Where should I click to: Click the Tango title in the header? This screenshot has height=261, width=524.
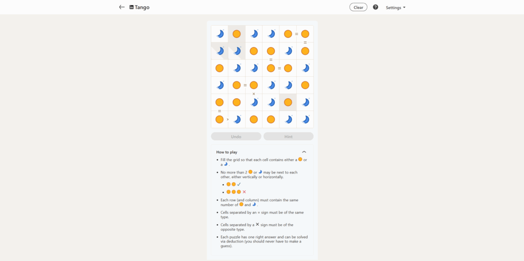pyautogui.click(x=142, y=8)
